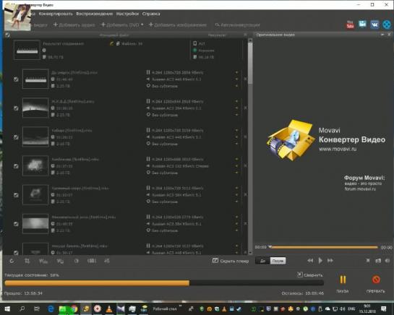Expand audio track arrow of first file
Screen dimensions: 394x315
pos(236,79)
